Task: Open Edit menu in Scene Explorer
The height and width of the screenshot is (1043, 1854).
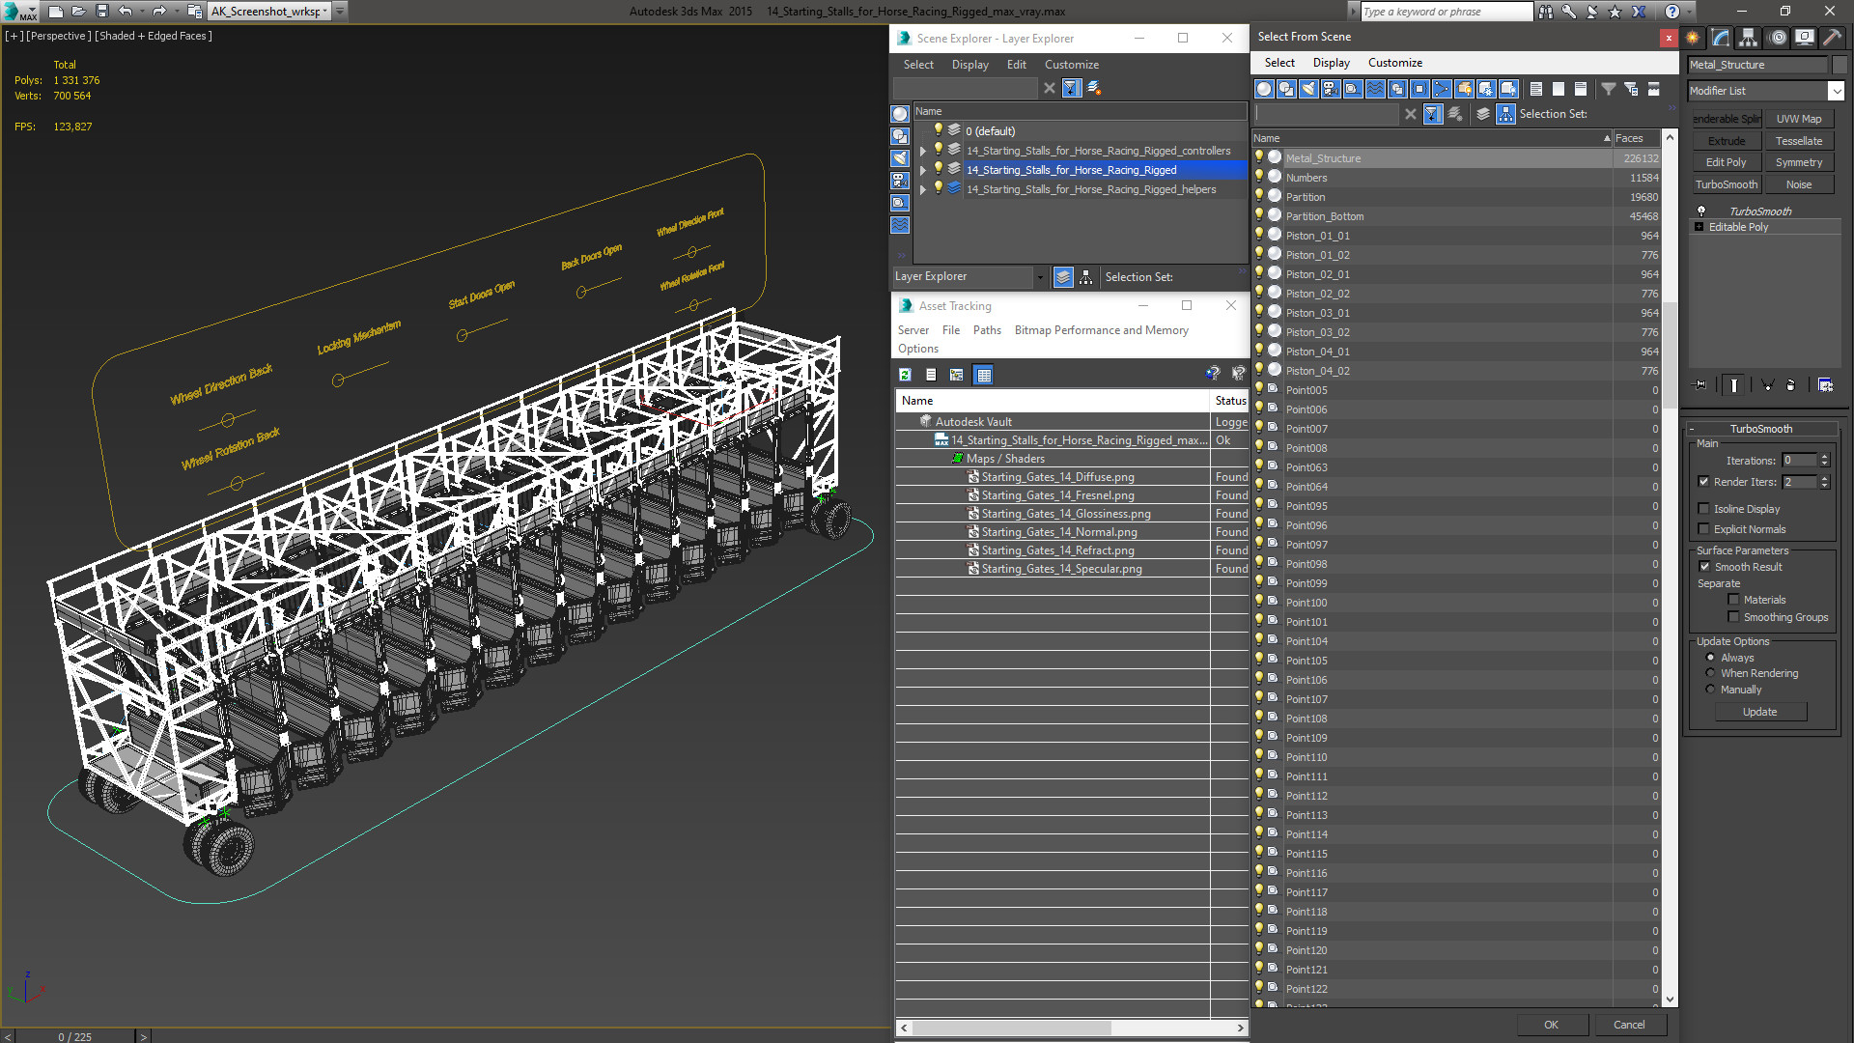Action: [1016, 65]
